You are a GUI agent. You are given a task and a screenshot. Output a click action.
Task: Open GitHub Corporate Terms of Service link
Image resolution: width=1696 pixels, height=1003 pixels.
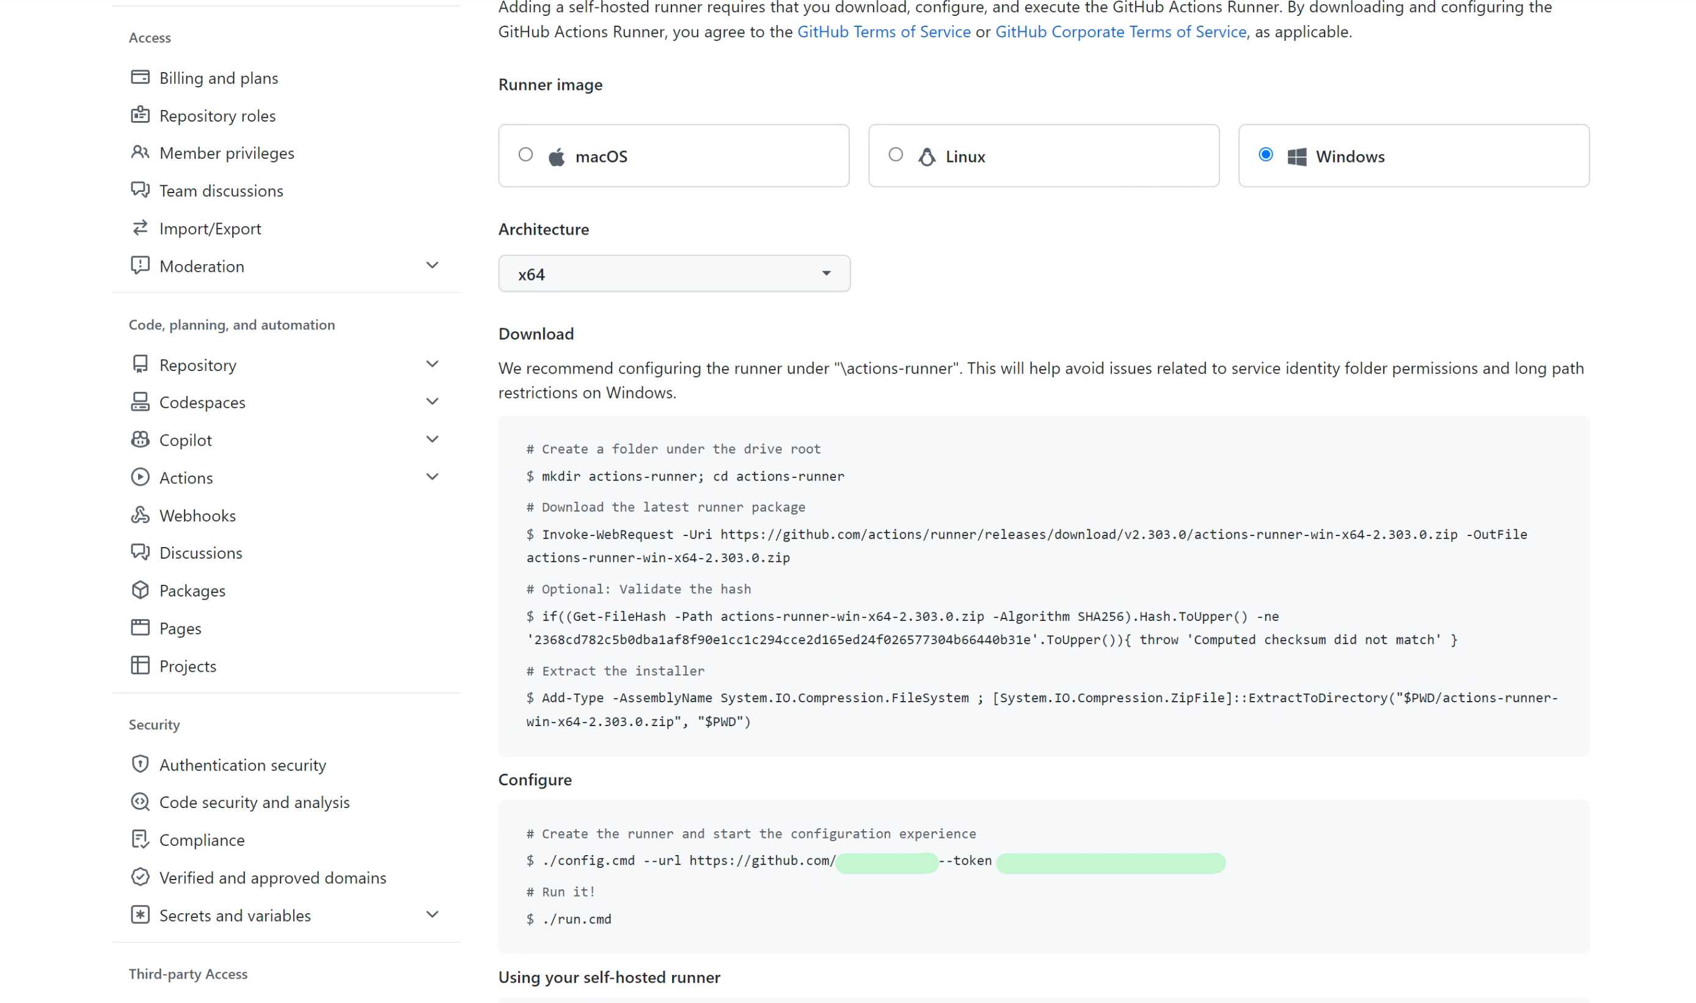coord(1120,32)
